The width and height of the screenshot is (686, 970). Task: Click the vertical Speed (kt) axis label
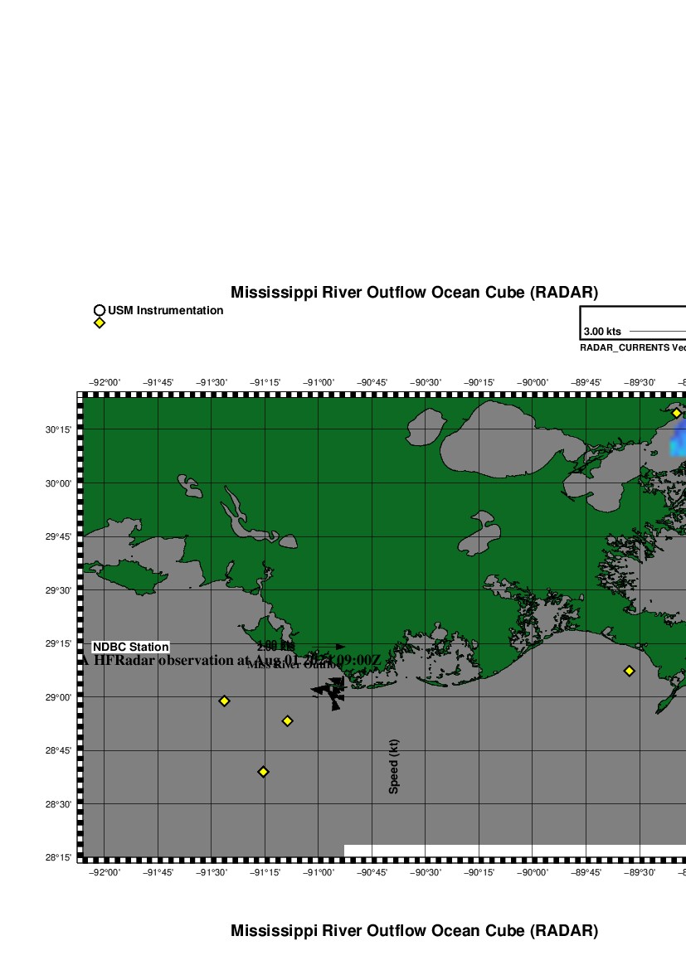pos(394,766)
